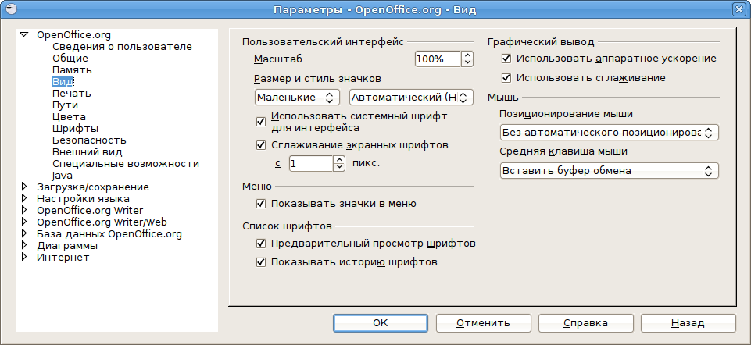Click the font smoothing pixel field
Screen dimensions: 751x345
tap(310, 164)
